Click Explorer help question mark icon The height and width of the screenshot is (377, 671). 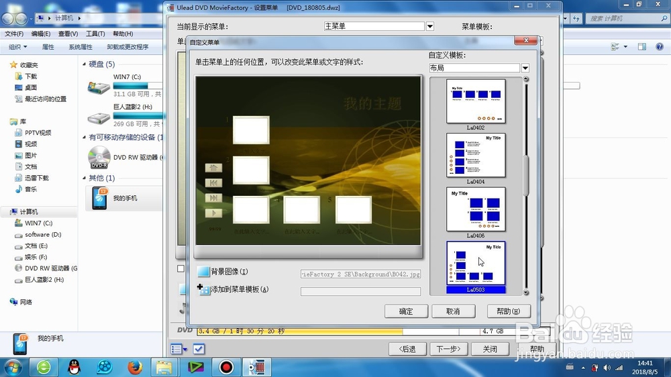(x=660, y=47)
